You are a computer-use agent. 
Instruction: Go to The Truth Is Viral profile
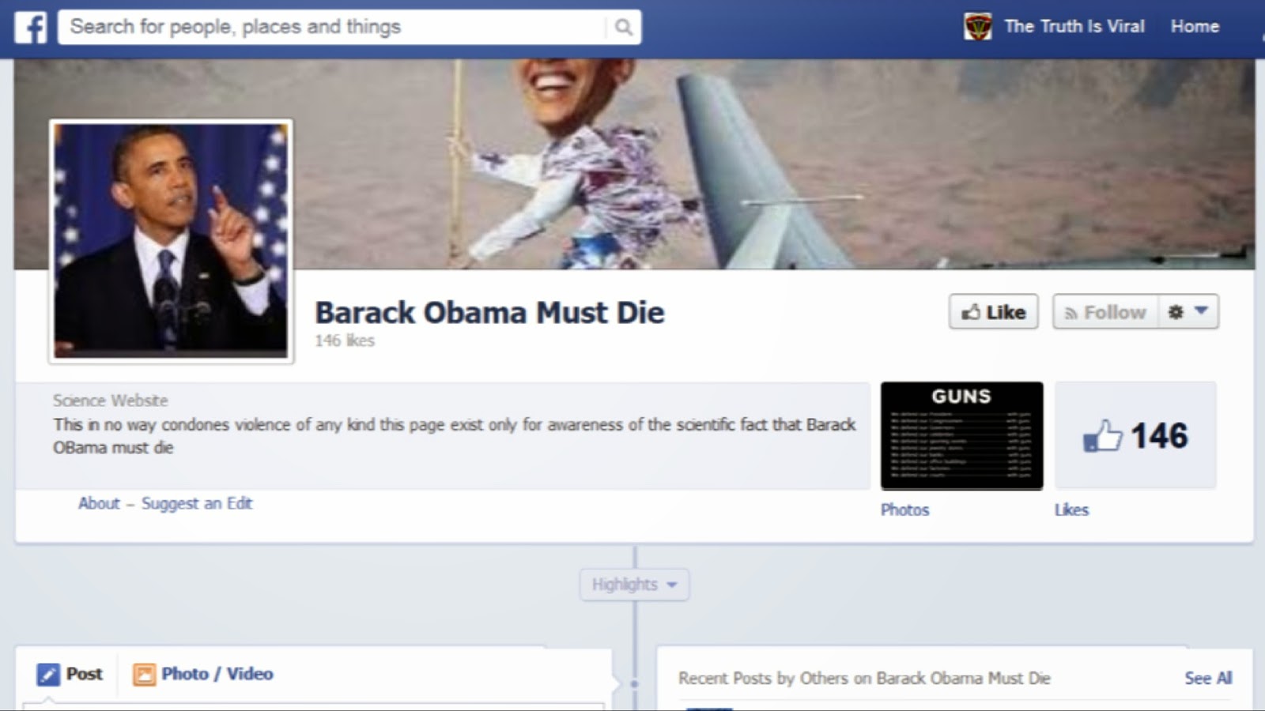(x=1074, y=26)
